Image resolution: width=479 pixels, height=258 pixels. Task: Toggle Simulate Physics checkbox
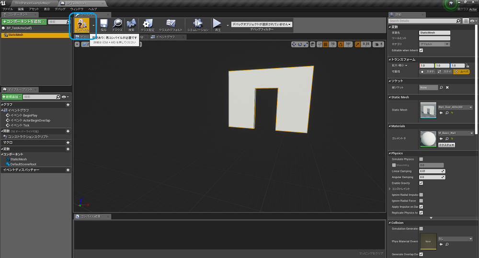tap(421, 159)
